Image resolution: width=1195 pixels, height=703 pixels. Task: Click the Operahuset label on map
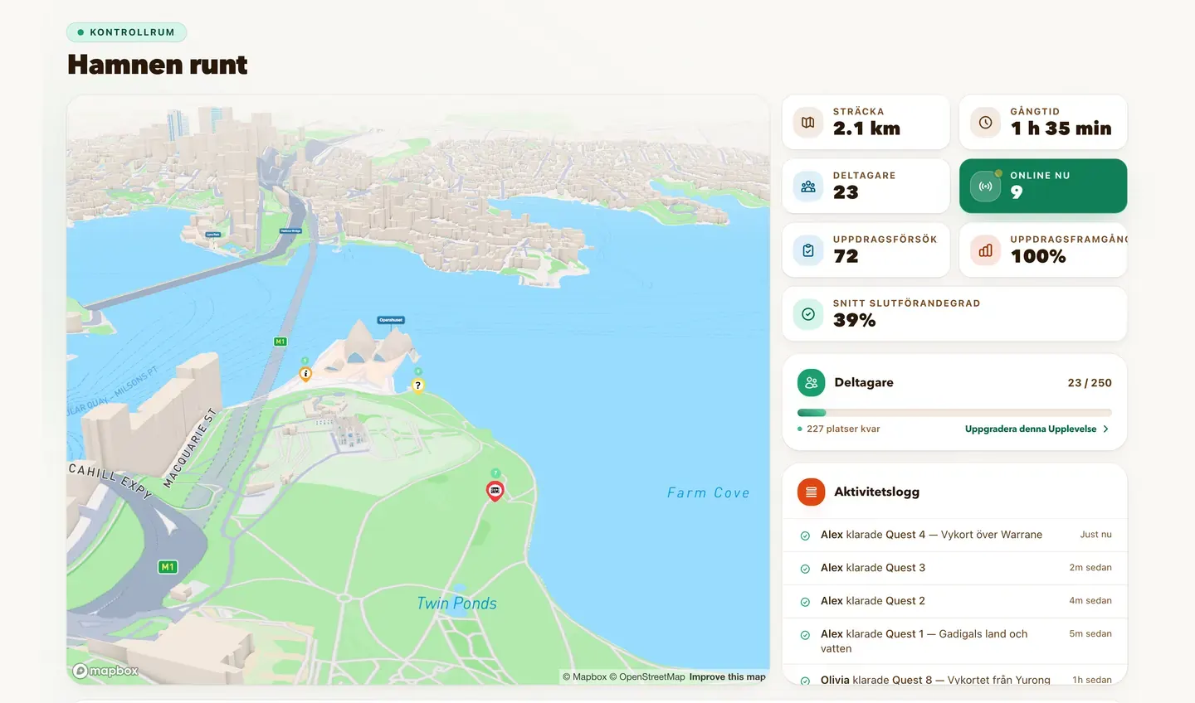[391, 320]
